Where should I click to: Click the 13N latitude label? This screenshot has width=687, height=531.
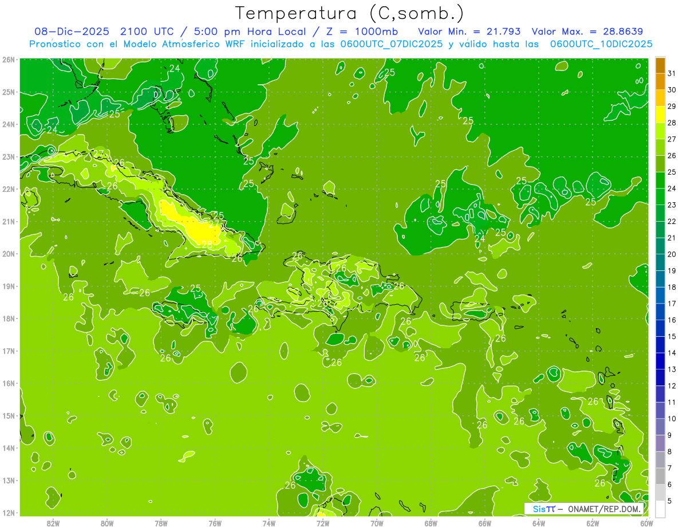click(9, 481)
